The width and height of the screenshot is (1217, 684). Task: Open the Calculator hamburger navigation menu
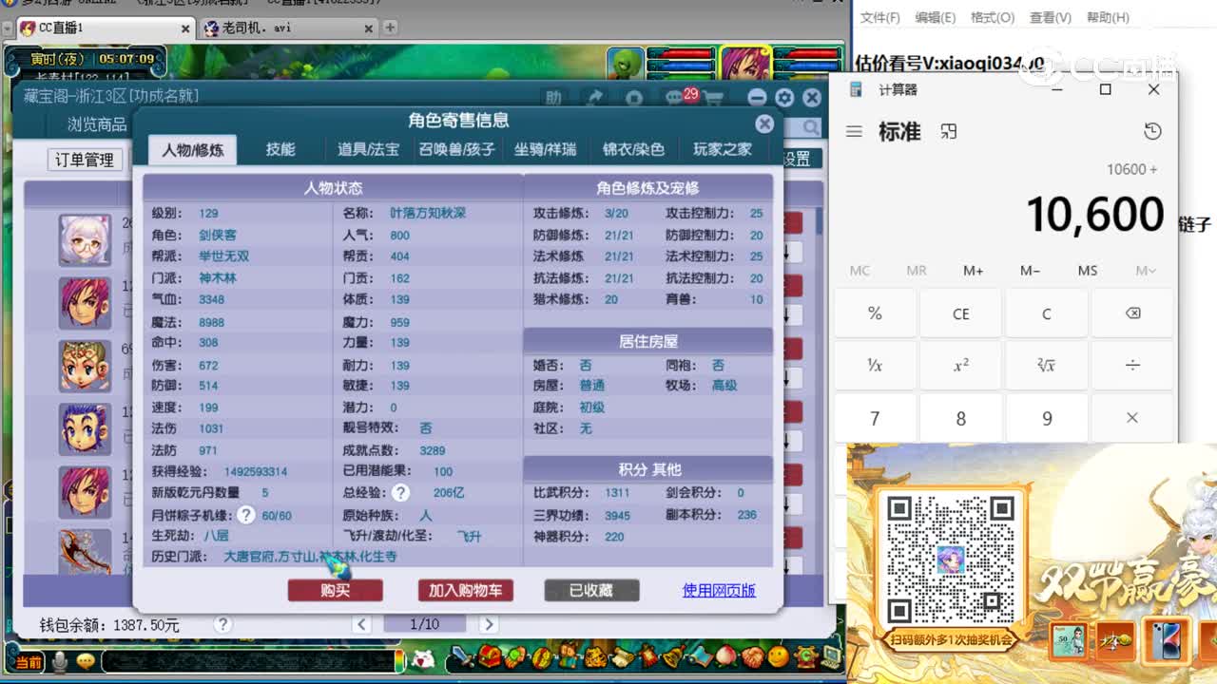(854, 132)
